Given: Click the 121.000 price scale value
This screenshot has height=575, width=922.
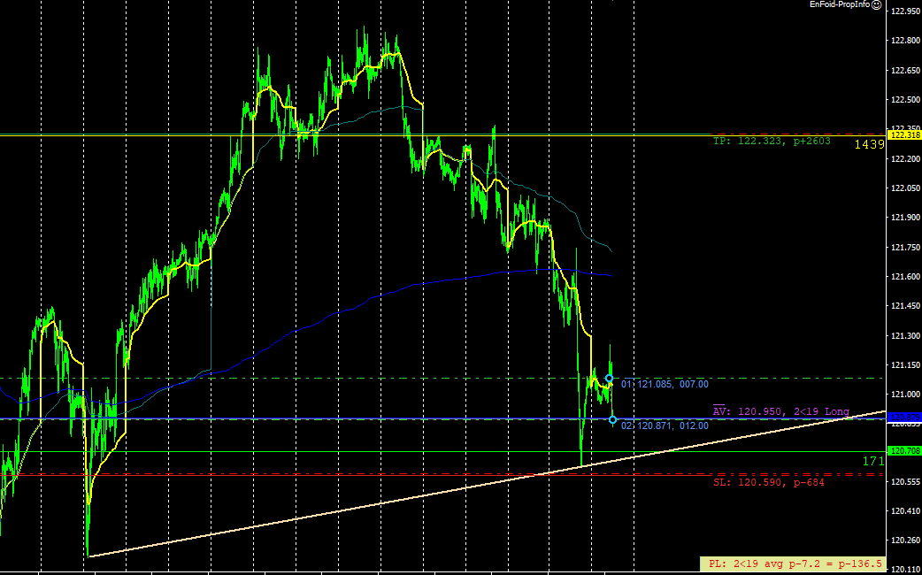Looking at the screenshot, I should (x=906, y=395).
